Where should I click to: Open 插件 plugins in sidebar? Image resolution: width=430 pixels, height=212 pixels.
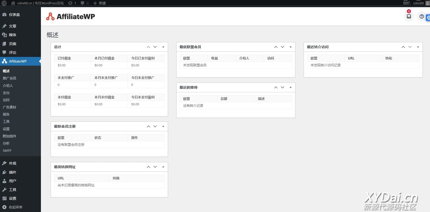coord(12,172)
